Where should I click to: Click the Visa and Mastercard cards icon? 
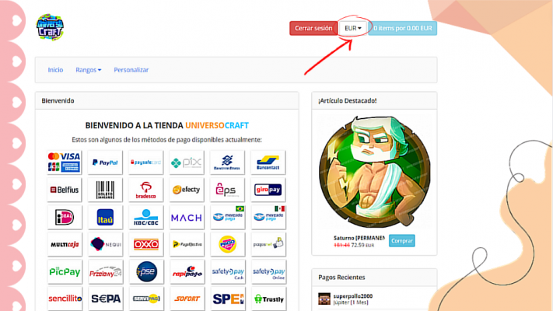[x=65, y=162]
